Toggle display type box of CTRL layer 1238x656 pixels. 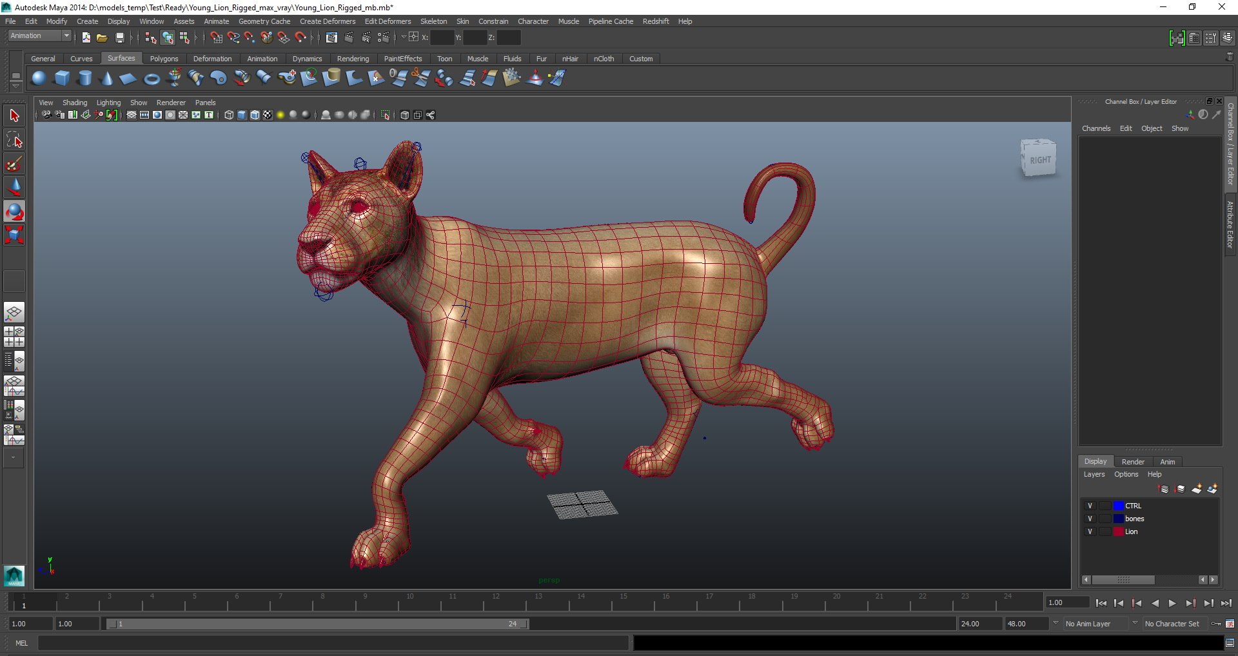(1105, 506)
